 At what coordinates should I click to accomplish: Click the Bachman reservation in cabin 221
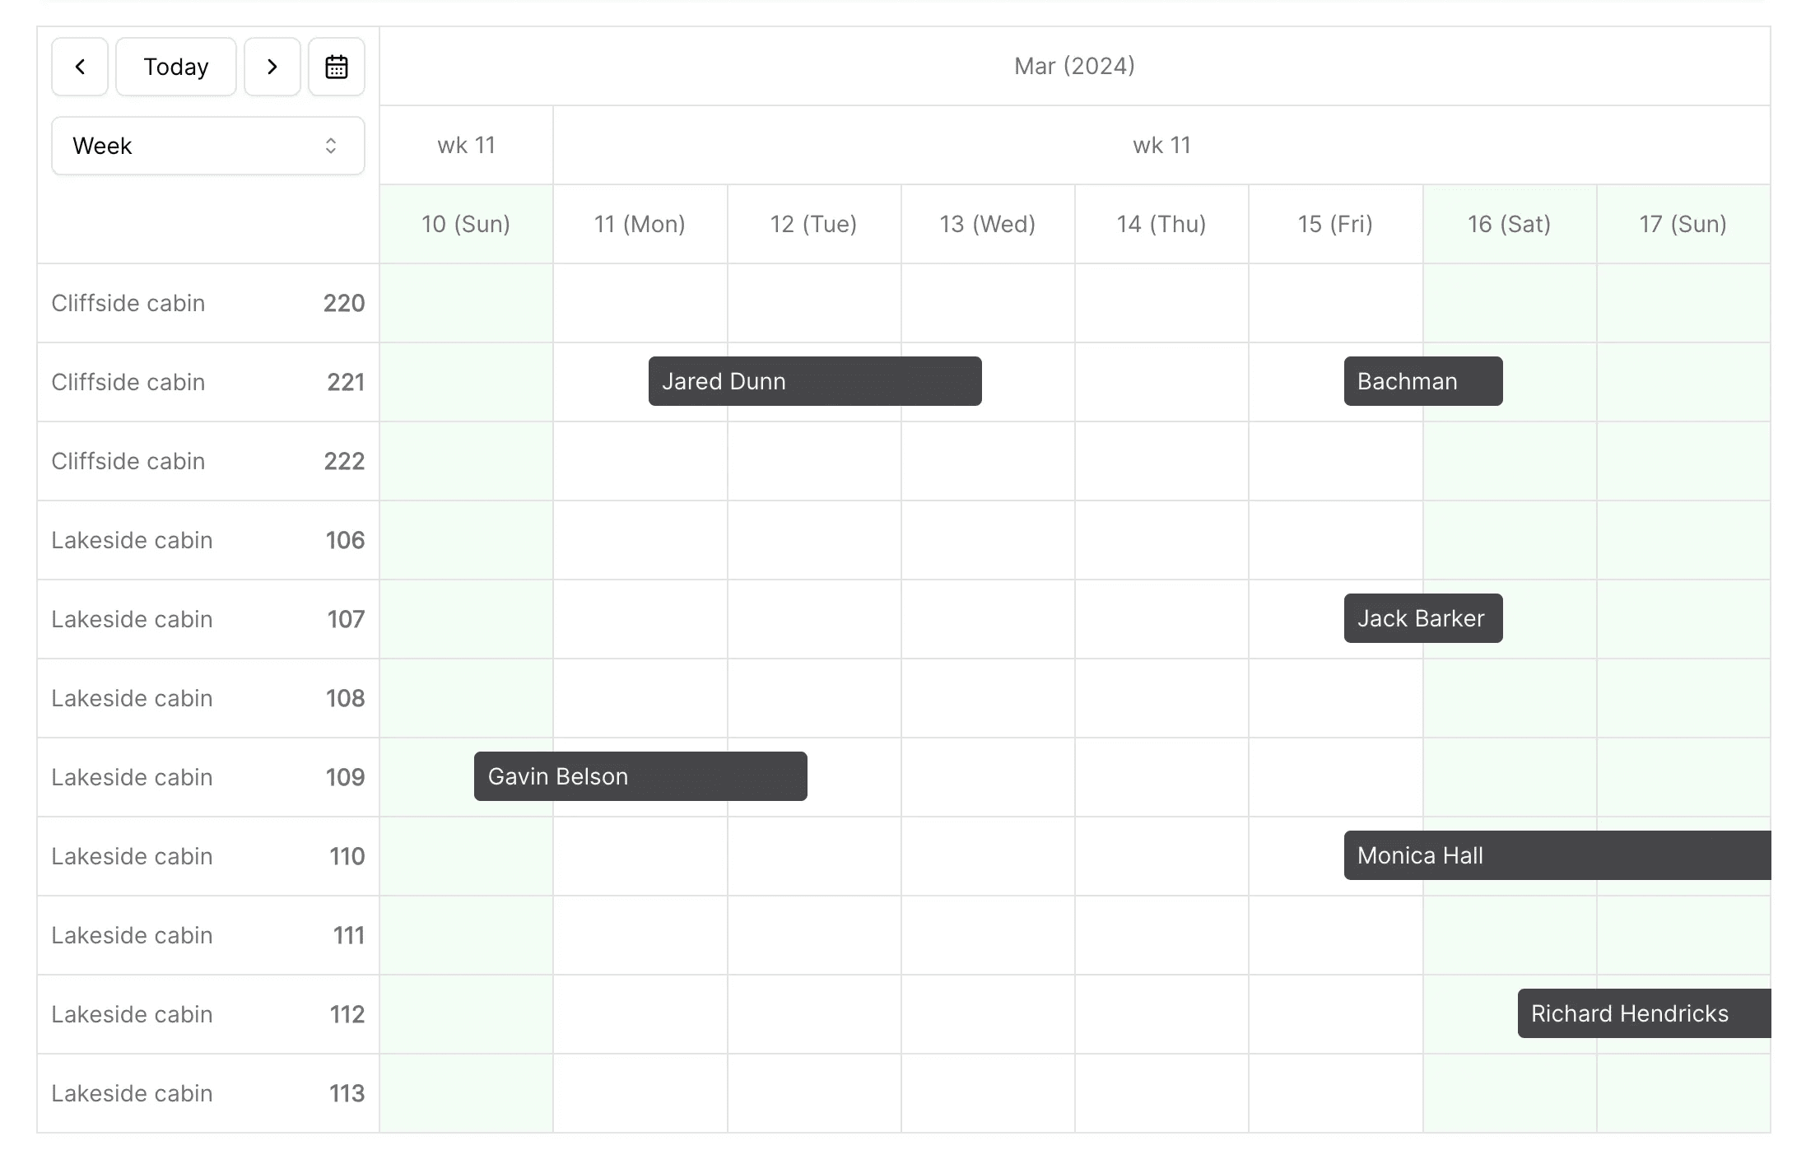1420,382
